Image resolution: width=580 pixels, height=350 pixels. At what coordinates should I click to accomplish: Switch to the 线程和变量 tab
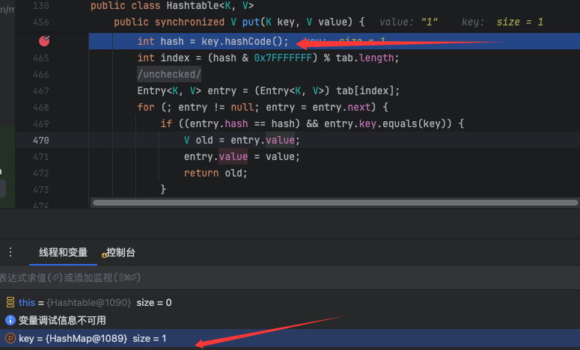point(64,253)
